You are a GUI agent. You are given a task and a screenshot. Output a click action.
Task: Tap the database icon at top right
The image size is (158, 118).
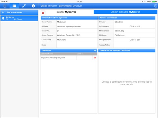155,6
